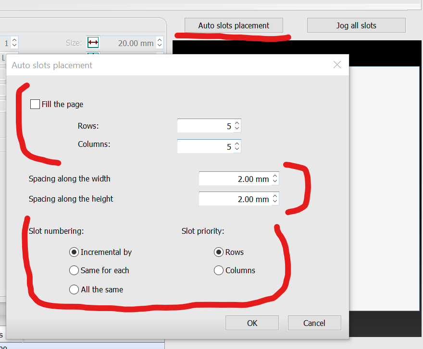423x349 pixels.
Task: Click the Auto slots placement button
Action: coord(234,25)
